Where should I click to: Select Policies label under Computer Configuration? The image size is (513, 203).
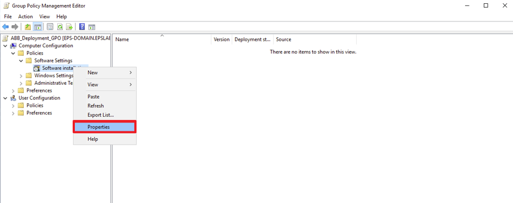coord(35,53)
